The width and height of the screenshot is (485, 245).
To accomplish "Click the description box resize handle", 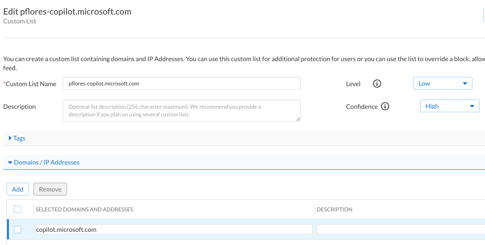I will pos(298,119).
